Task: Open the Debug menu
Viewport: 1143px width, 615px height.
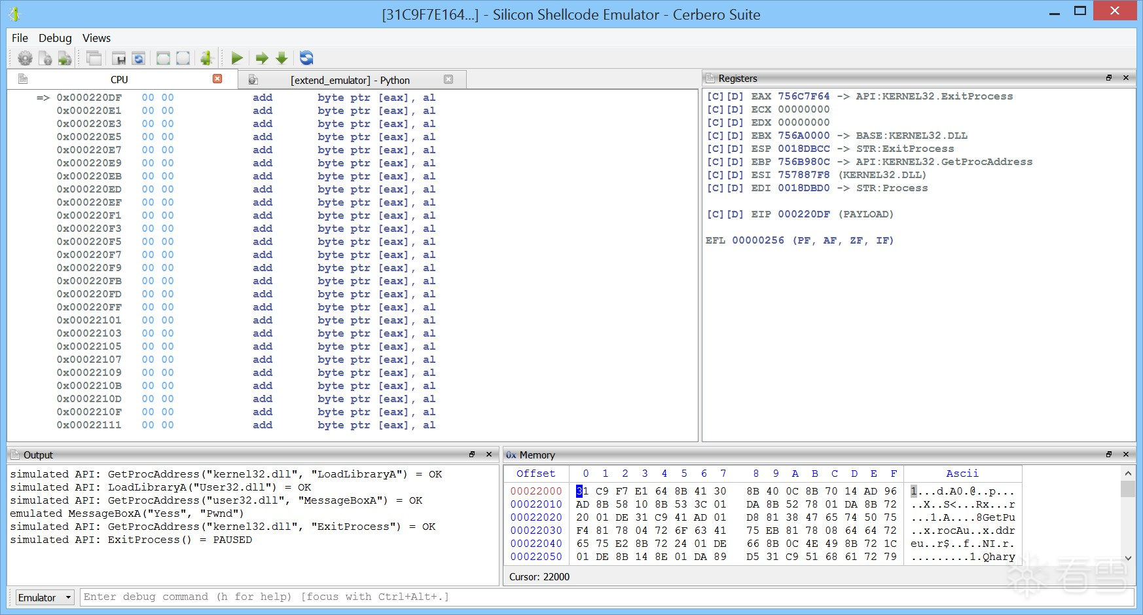Action: click(x=55, y=38)
